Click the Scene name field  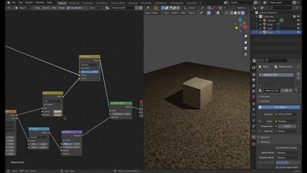pyautogui.click(x=241, y=3)
